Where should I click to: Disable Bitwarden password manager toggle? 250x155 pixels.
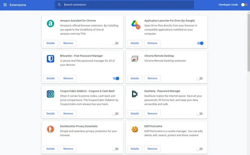coord(116,79)
